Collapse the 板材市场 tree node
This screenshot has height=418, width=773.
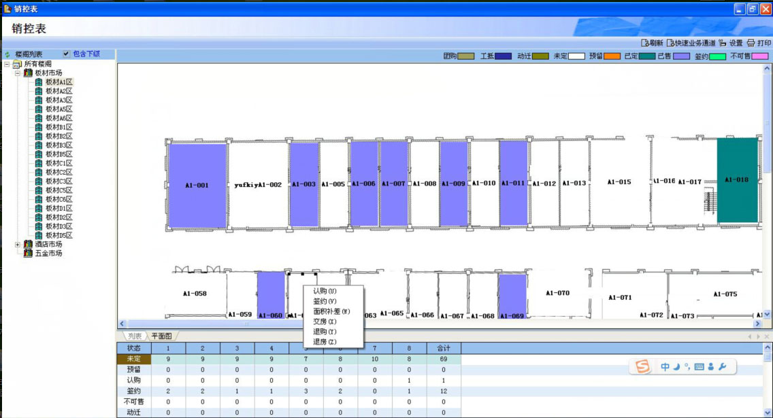(x=18, y=73)
